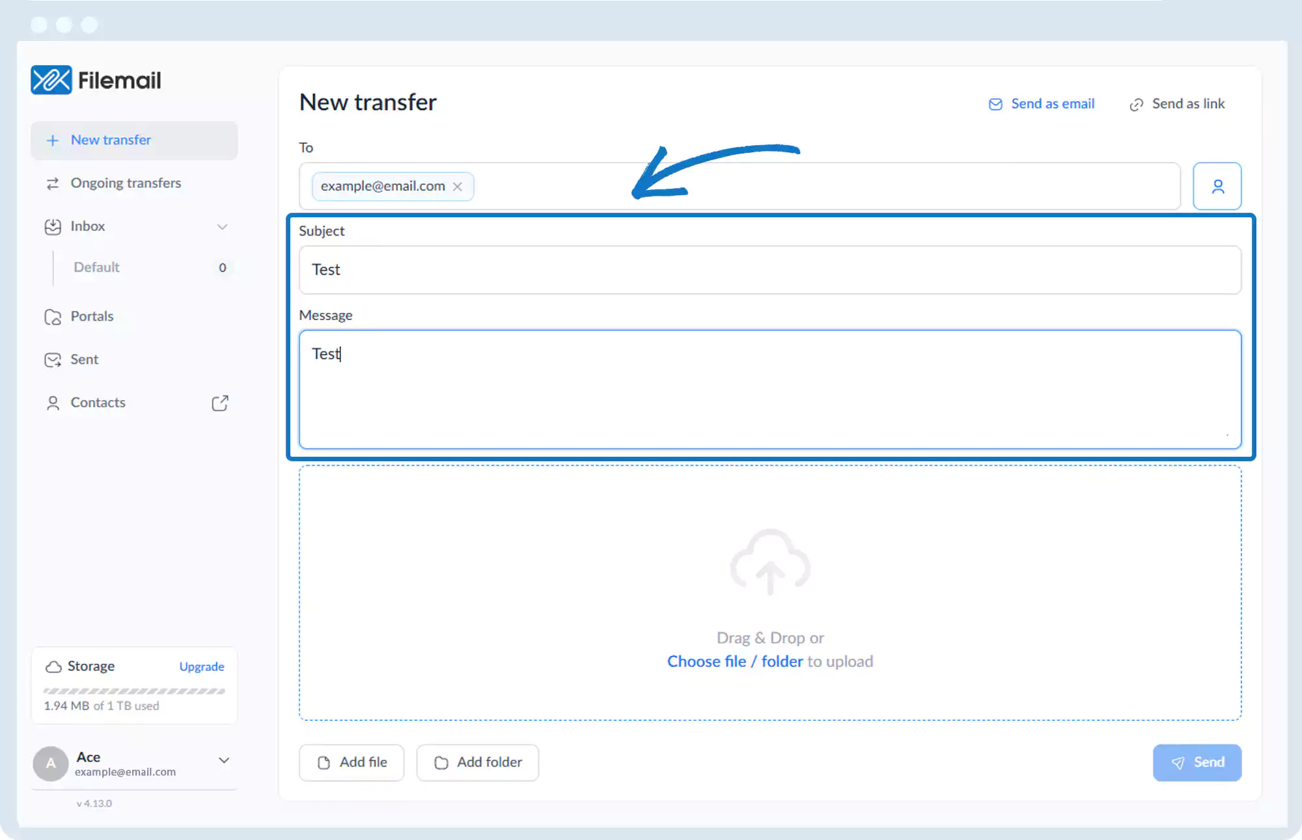The width and height of the screenshot is (1302, 840).
Task: Open contacts picker icon beside To field
Action: pyautogui.click(x=1217, y=187)
